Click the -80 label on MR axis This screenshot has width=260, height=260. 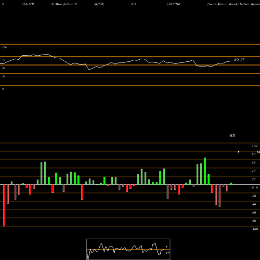click(254, 221)
